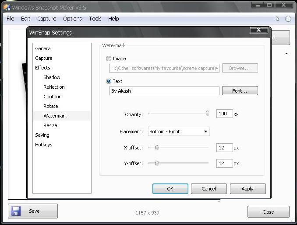This screenshot has width=297, height=225.
Task: Click the watermark image path field
Action: 164,68
